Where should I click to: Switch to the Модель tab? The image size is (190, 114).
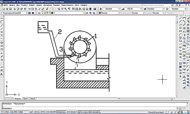tap(18, 99)
